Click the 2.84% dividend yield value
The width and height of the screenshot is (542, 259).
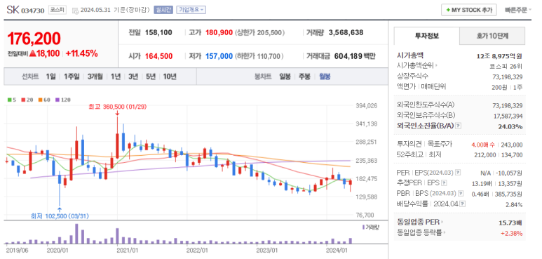[x=514, y=205]
